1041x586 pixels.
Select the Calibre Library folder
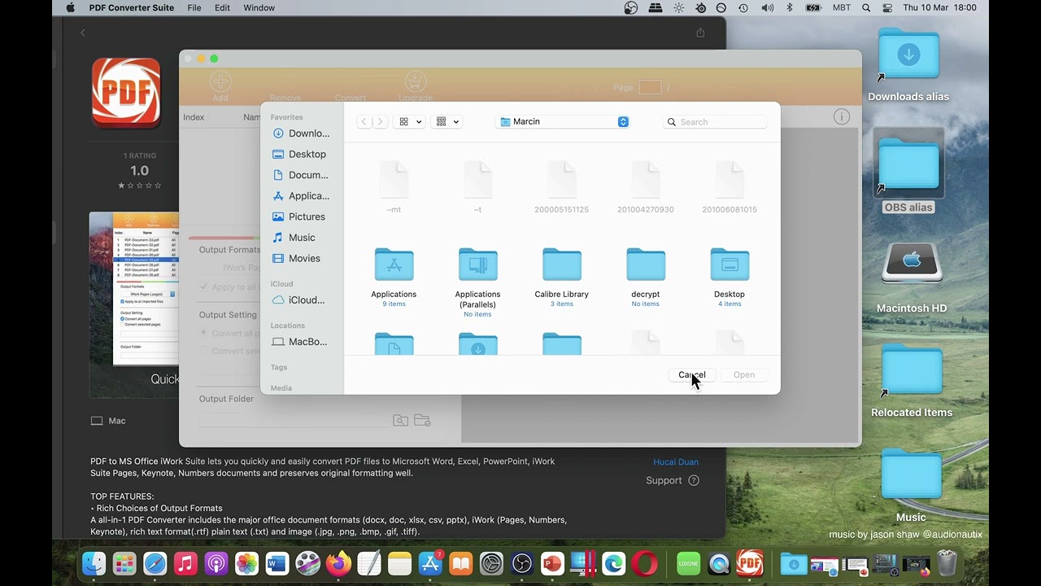[561, 265]
